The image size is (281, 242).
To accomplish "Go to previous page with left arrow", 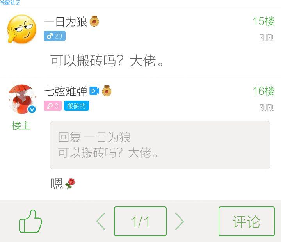I will (x=101, y=221).
